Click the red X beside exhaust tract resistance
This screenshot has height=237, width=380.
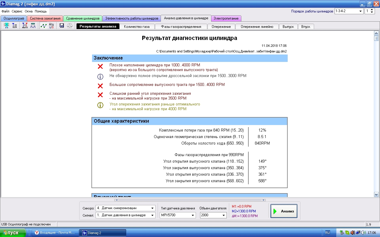point(100,86)
